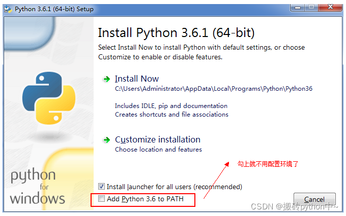Open Customize installation options
Viewport: 346px width, 216px height.
[x=158, y=139]
